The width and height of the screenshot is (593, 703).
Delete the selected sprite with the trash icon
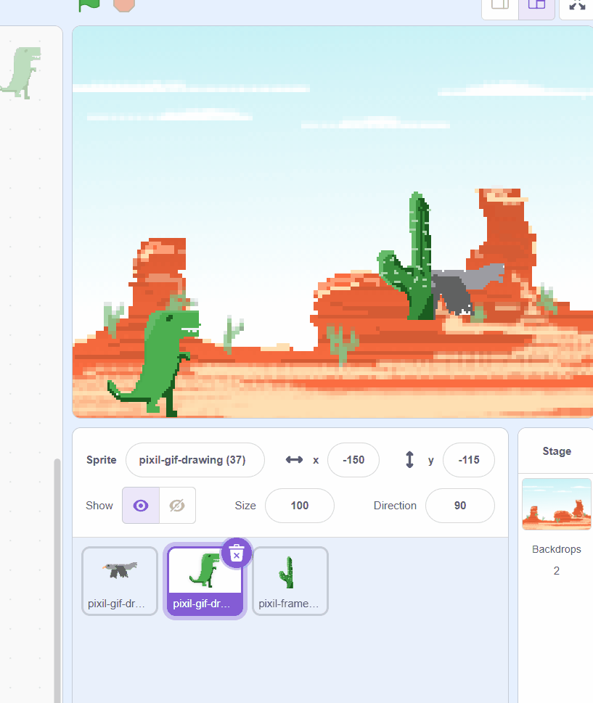pos(237,554)
